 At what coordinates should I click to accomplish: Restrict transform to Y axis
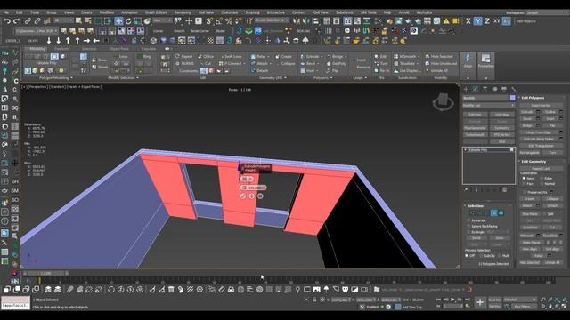[477, 21]
